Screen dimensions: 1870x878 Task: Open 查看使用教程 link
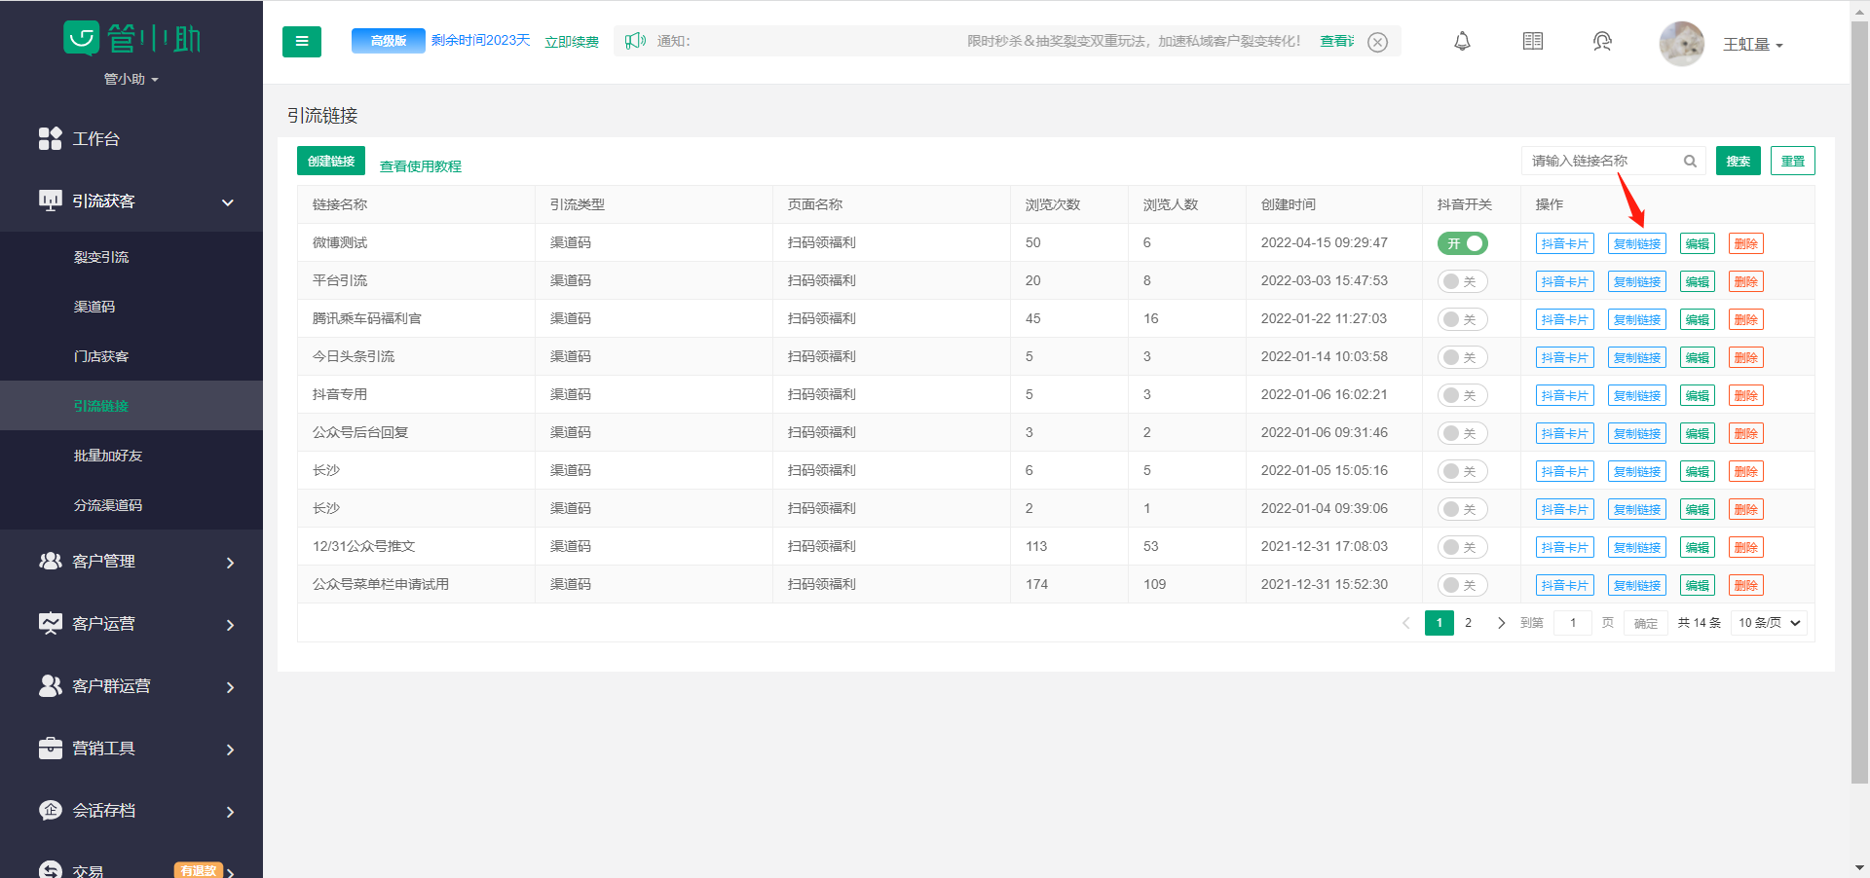click(x=421, y=166)
